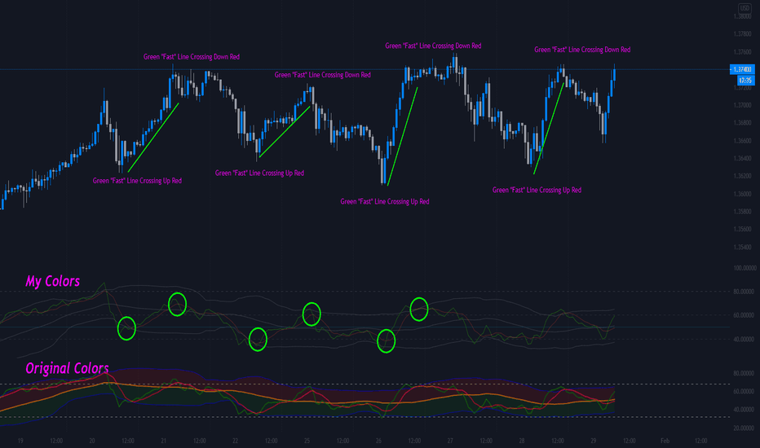Click the 1.36000 price axis label
Viewport: 760px width, 448px height.
[x=742, y=194]
